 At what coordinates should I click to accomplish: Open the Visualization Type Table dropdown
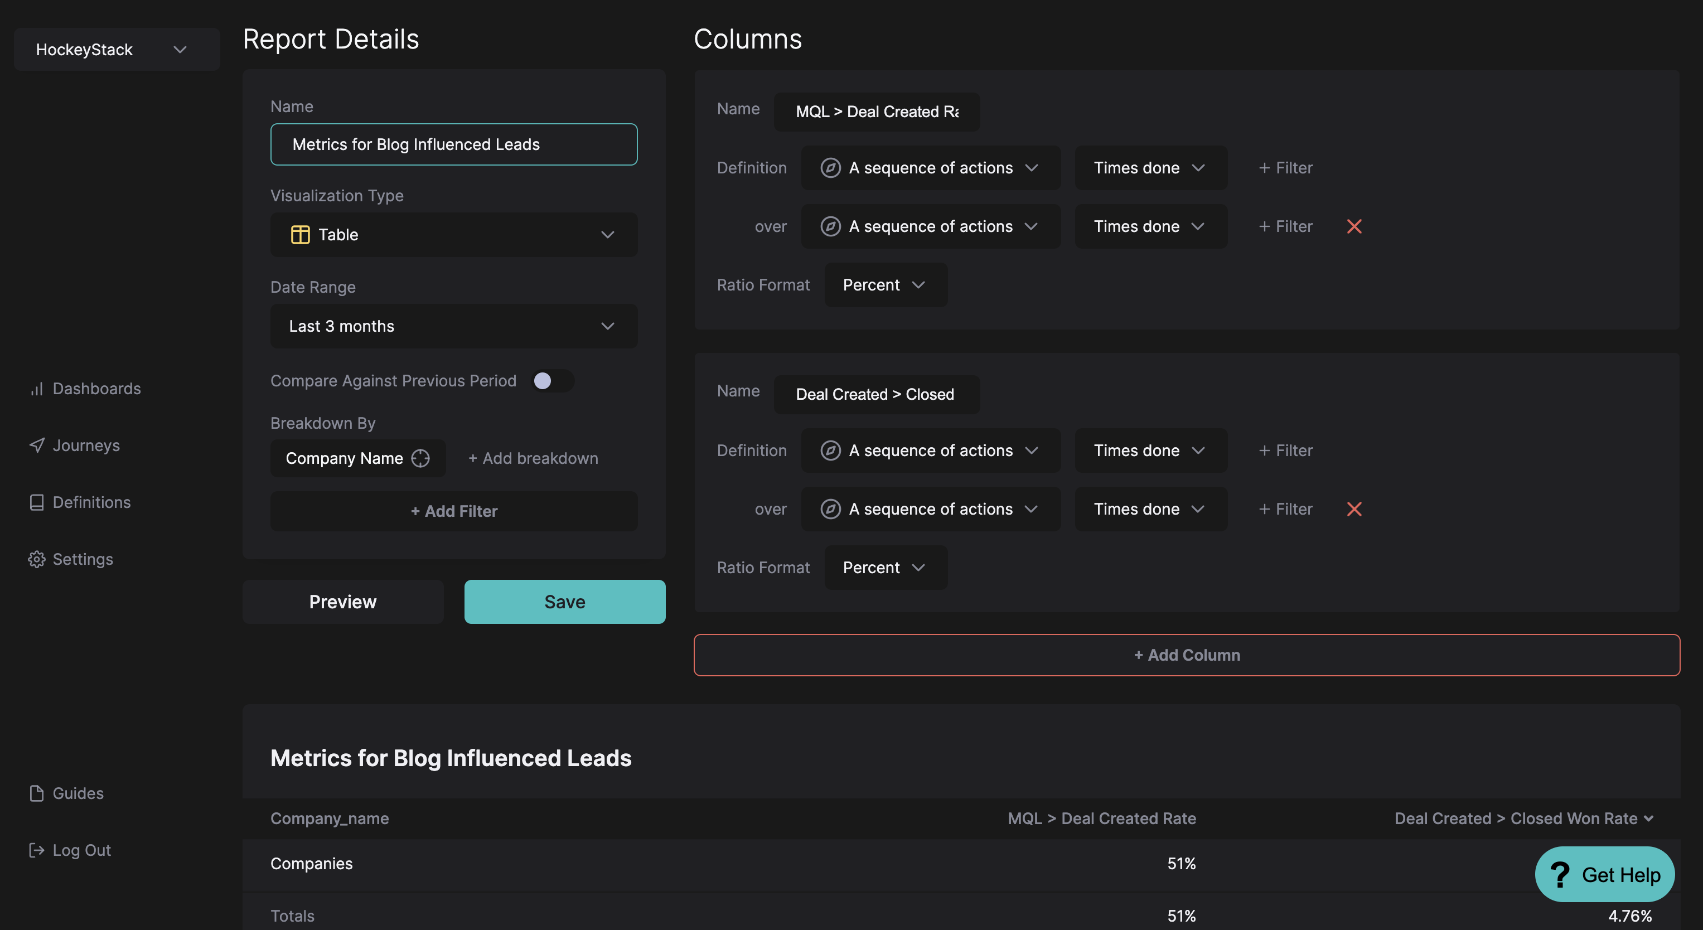453,235
